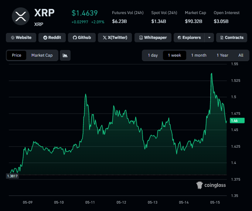Viewport: 252px width, 211px height.
Task: Expand the Explorers dropdown arrow
Action: (209, 37)
